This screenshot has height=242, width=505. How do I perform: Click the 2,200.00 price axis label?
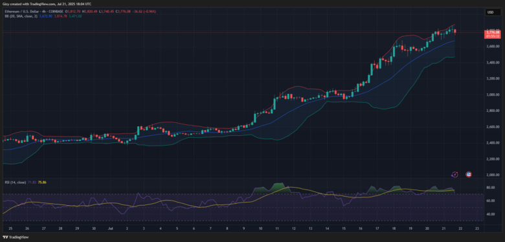click(493, 159)
